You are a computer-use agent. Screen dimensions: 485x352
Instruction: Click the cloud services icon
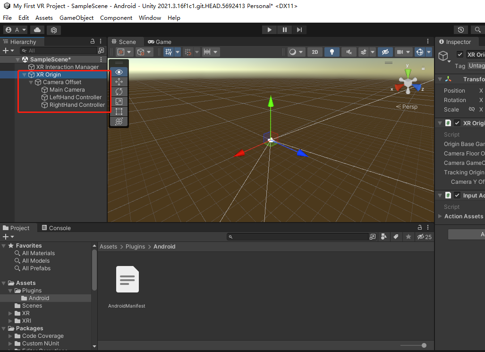pyautogui.click(x=37, y=30)
